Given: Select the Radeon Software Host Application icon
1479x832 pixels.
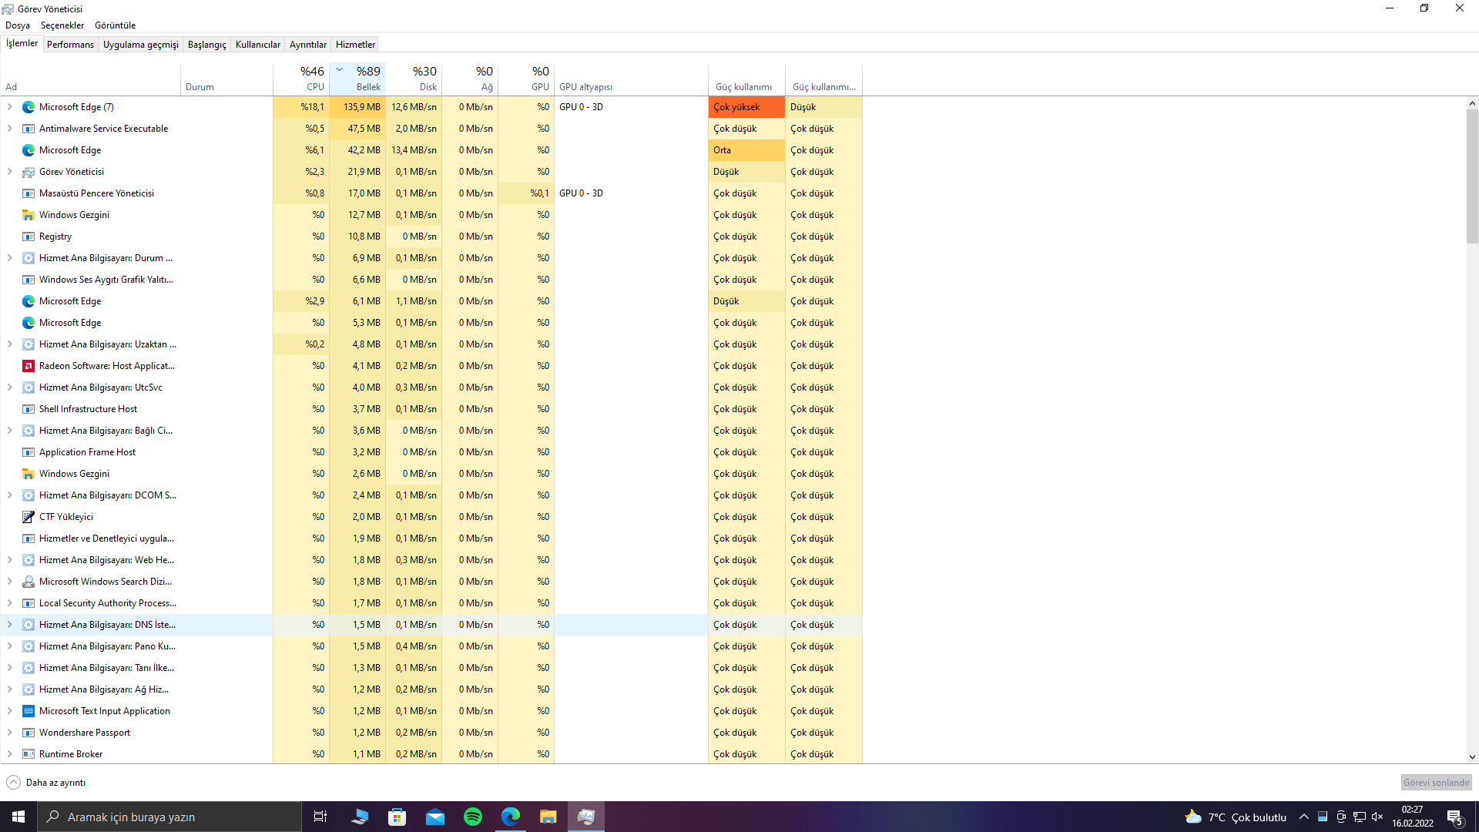Looking at the screenshot, I should 29,366.
